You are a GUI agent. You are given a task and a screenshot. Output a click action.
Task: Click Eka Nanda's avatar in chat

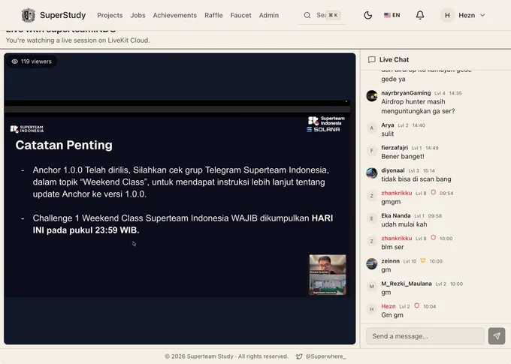coord(371,218)
